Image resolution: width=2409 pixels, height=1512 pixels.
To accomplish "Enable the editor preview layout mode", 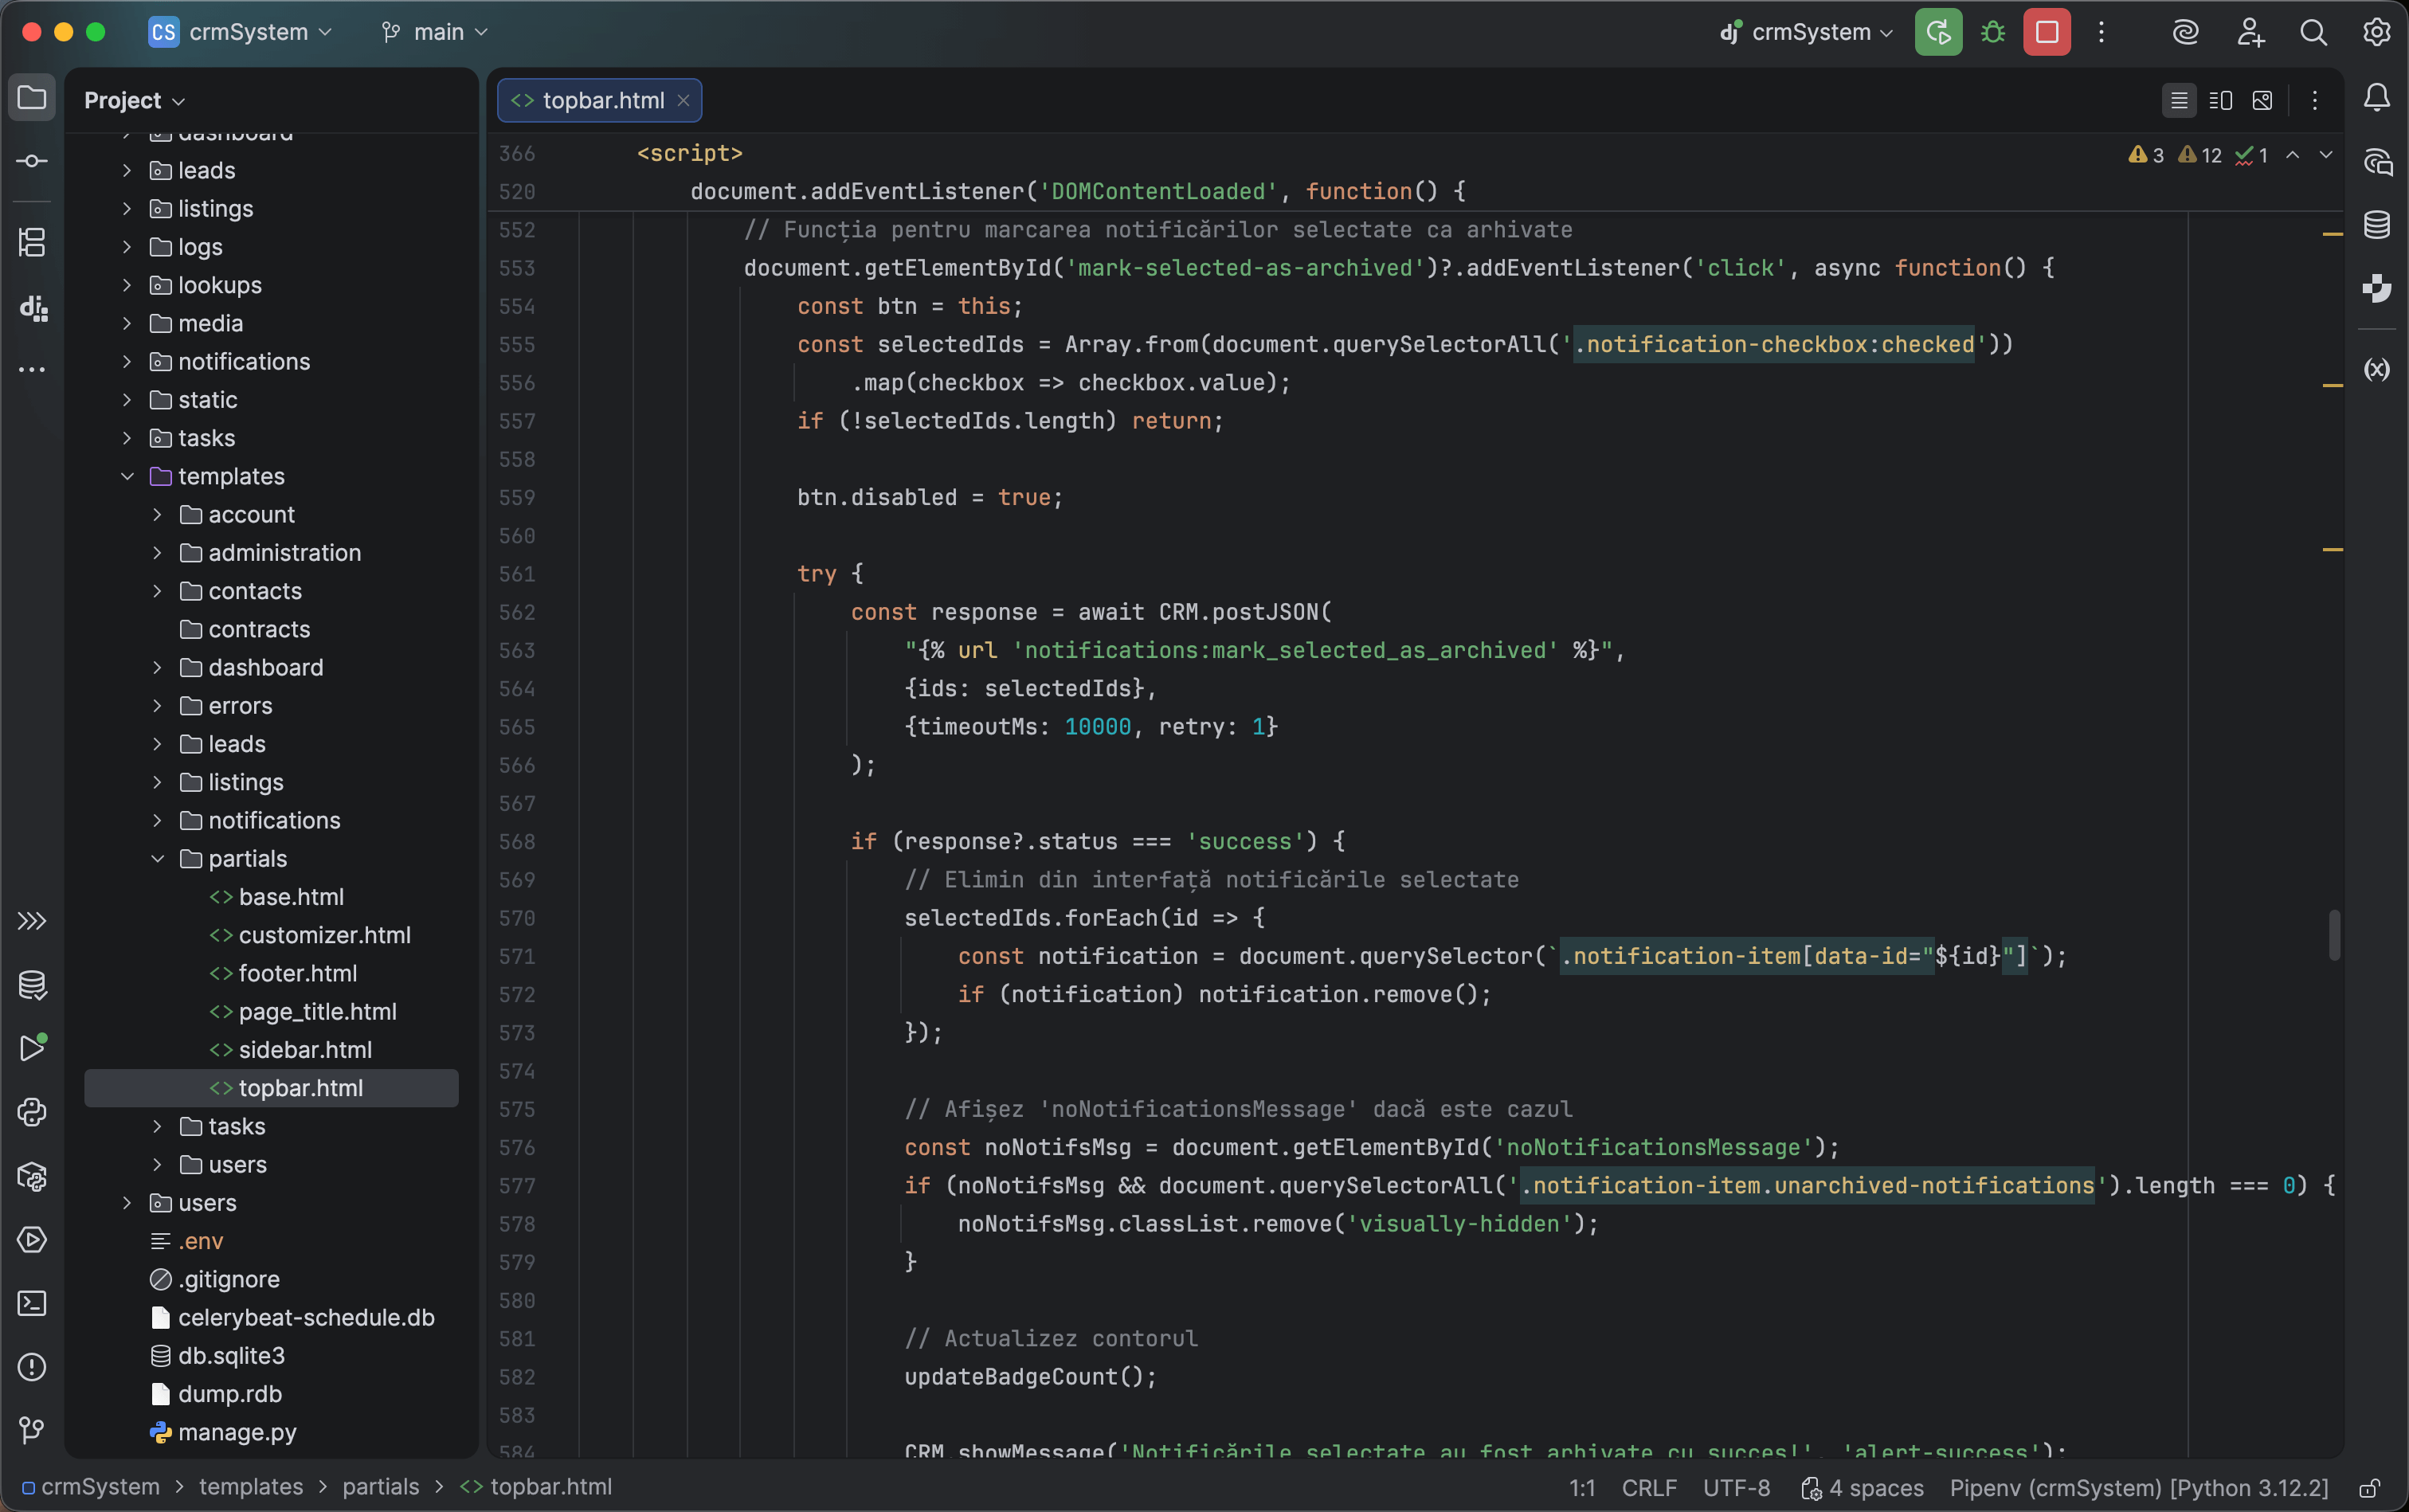I will point(2263,99).
